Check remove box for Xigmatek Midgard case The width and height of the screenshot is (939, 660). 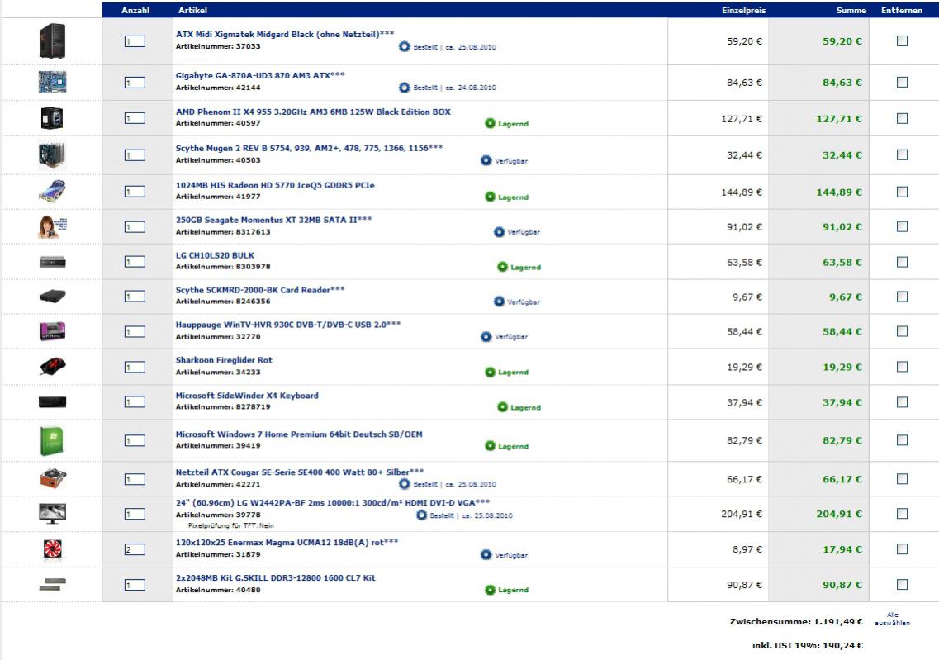(x=902, y=40)
